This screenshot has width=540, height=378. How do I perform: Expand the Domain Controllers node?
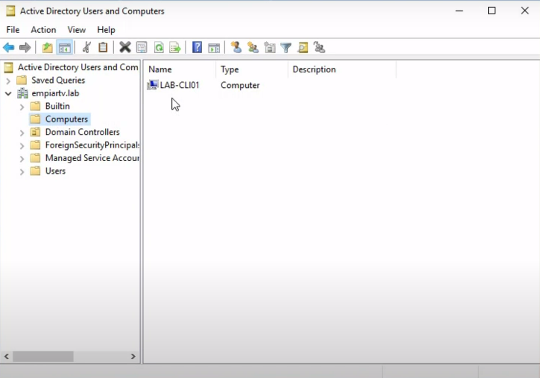(x=21, y=132)
